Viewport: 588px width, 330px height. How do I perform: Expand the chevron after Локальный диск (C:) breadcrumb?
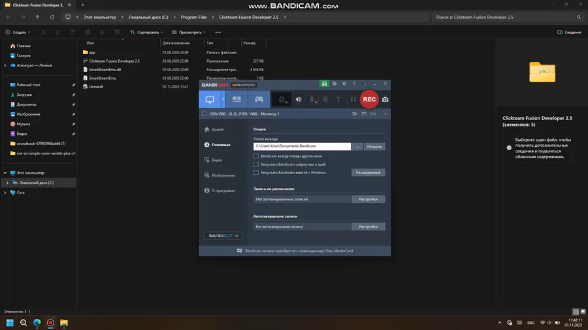174,17
